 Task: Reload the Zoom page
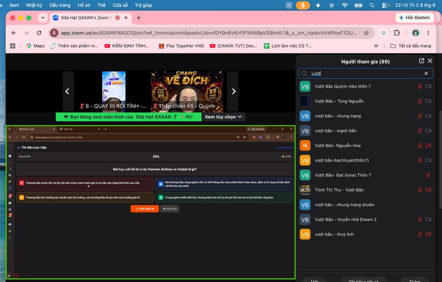point(39,33)
